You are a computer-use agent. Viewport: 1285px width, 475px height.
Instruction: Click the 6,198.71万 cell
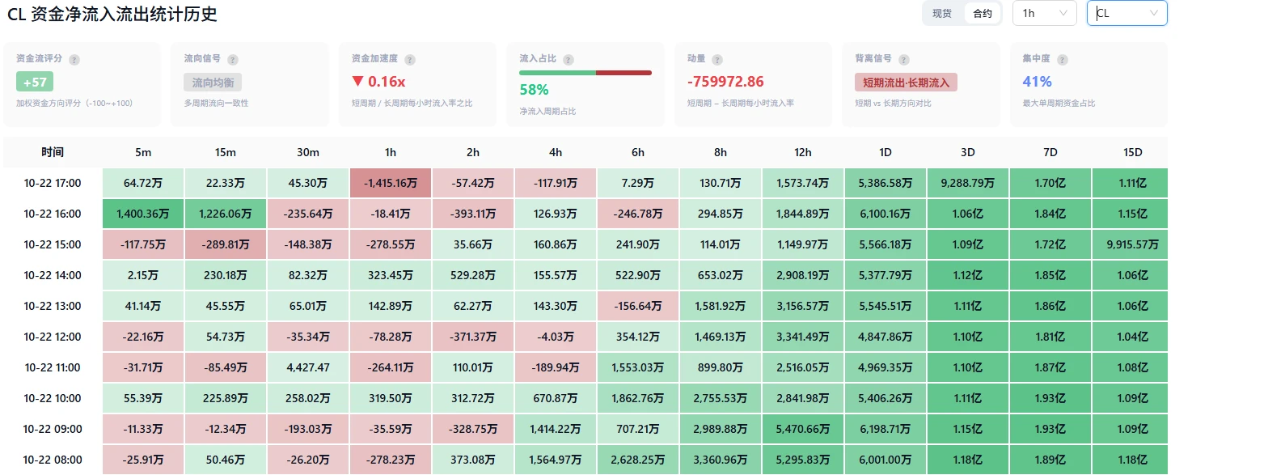tap(886, 429)
